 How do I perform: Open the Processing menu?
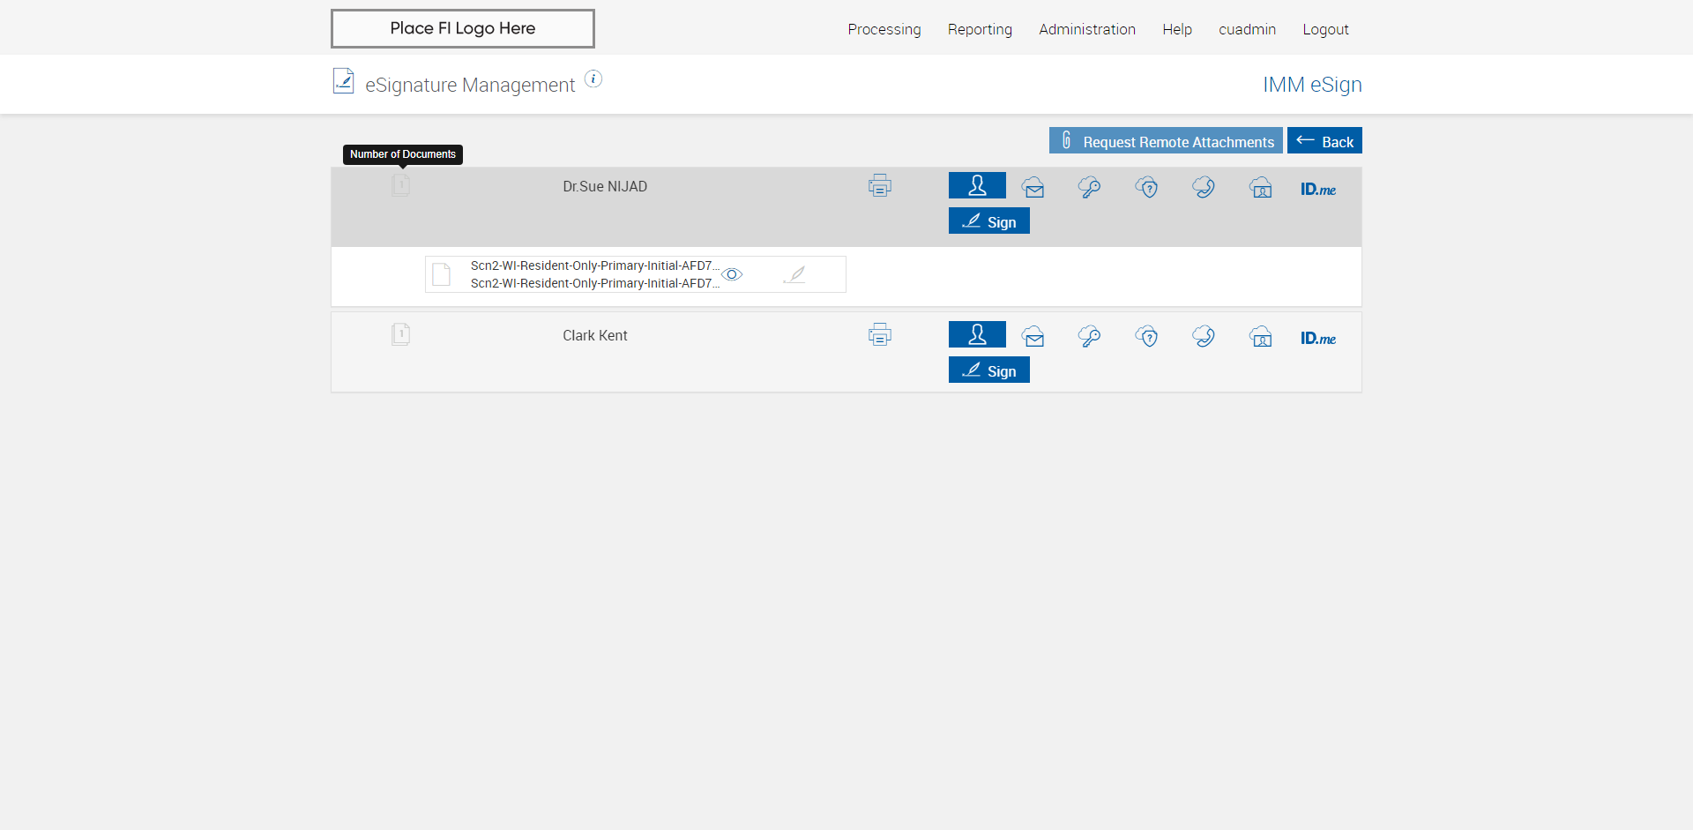pos(884,29)
